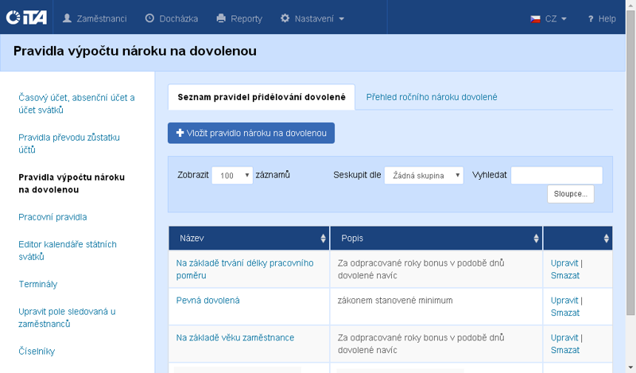Expand Seskupit dle grouping dropdown
Screen dimensions: 636x373
(x=424, y=175)
